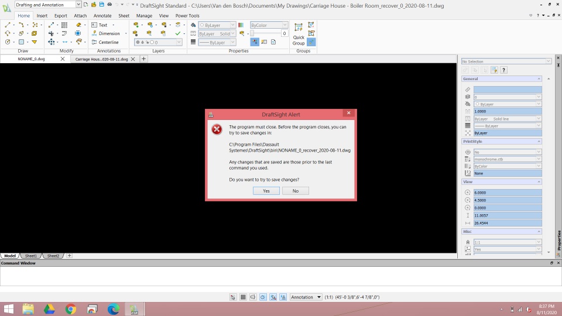
Task: Close the DraftSight Alert dialog
Action: [348, 113]
